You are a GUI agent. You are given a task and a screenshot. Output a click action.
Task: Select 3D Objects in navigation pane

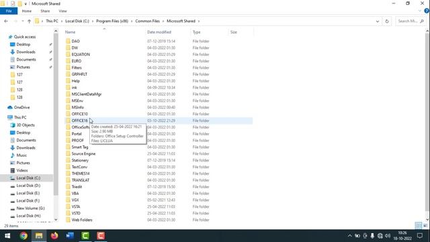(x=26, y=125)
